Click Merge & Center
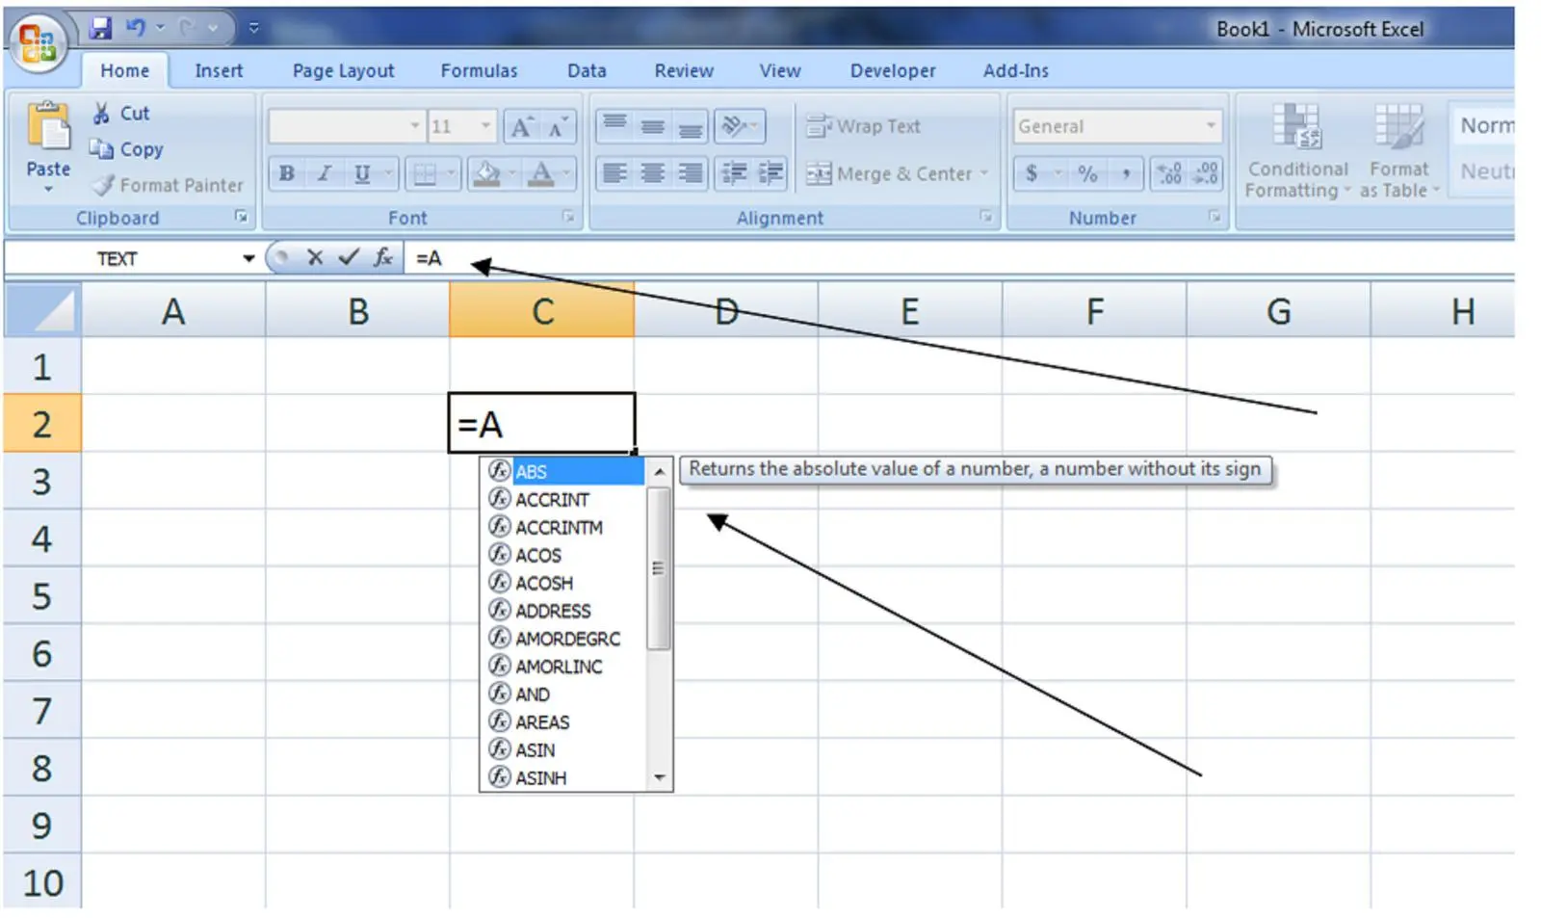The width and height of the screenshot is (1541, 918). pyautogui.click(x=889, y=174)
